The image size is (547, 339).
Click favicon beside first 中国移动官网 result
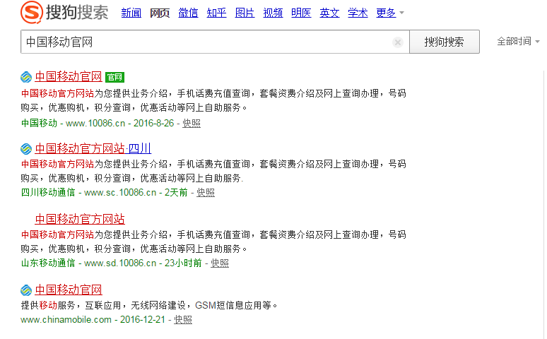coord(26,77)
